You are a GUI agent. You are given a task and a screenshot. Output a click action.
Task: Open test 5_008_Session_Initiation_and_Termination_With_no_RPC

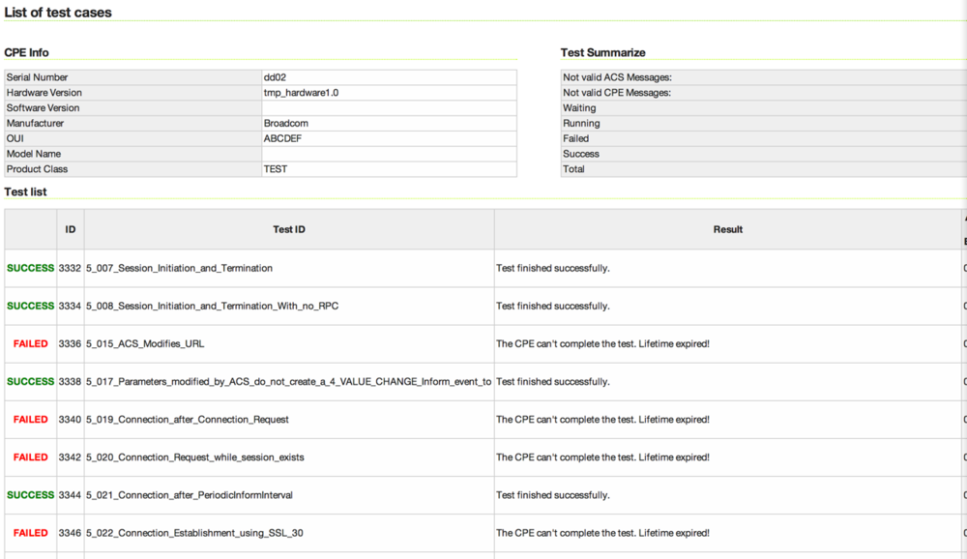click(x=212, y=306)
